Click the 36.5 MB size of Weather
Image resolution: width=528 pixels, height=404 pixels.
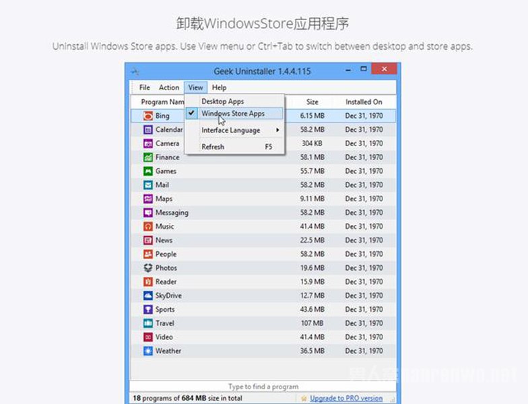[x=312, y=351]
